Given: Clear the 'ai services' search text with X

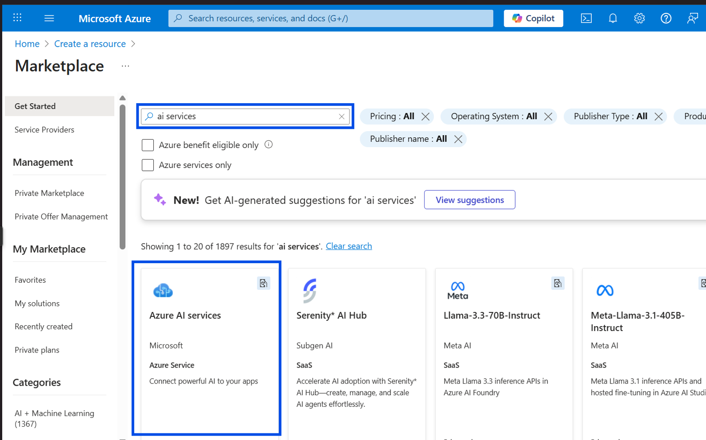Looking at the screenshot, I should pos(341,116).
